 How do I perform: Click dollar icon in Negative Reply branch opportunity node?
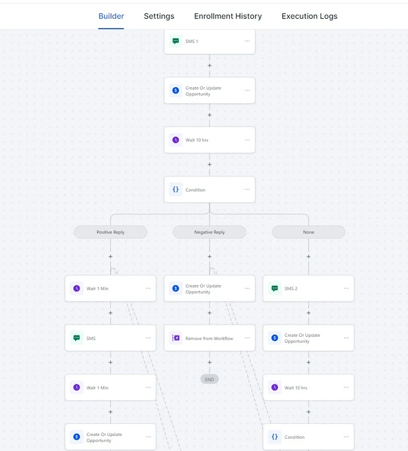click(x=176, y=288)
